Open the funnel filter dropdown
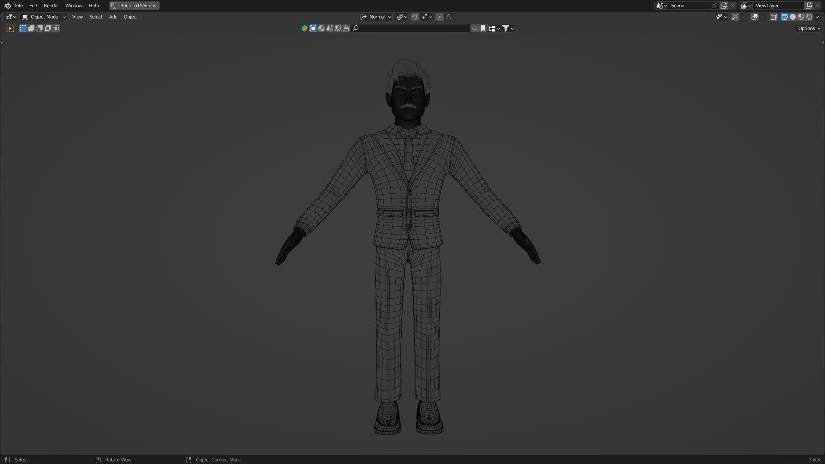825x464 pixels. [x=508, y=28]
